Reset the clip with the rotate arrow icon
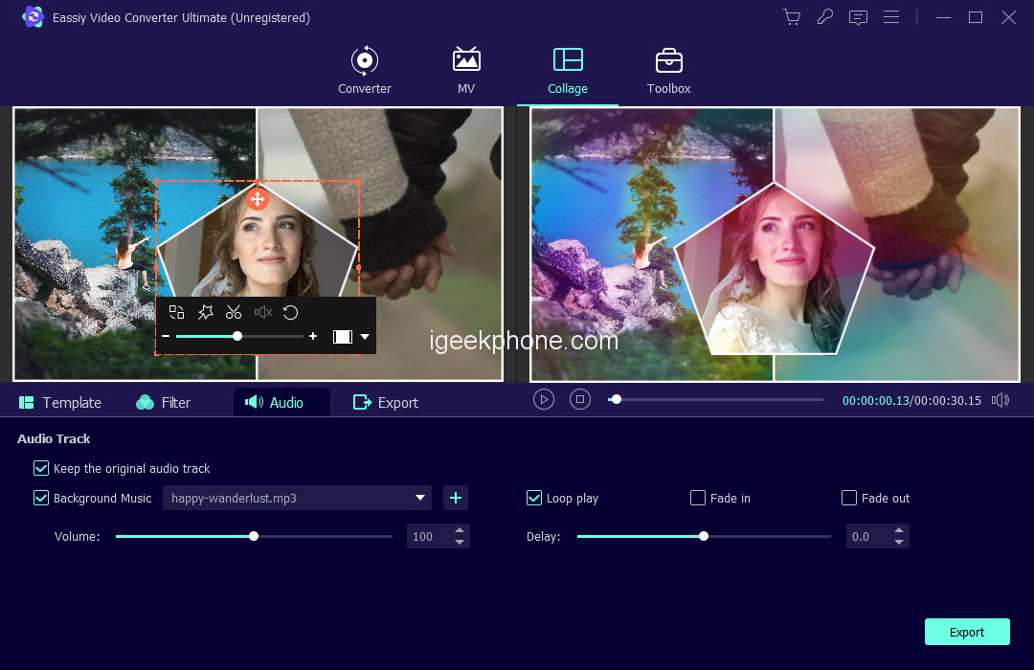The image size is (1034, 670). [291, 312]
